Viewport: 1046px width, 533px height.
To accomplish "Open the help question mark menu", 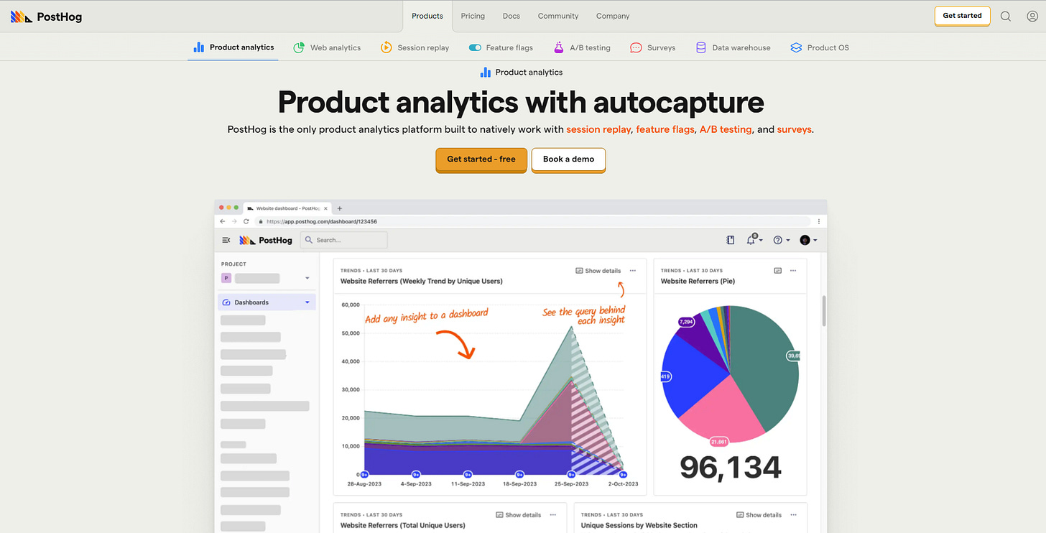I will 782,240.
